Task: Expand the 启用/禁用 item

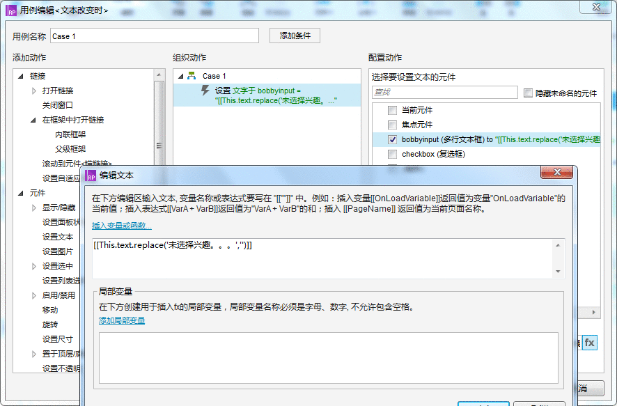Action: tap(34, 295)
